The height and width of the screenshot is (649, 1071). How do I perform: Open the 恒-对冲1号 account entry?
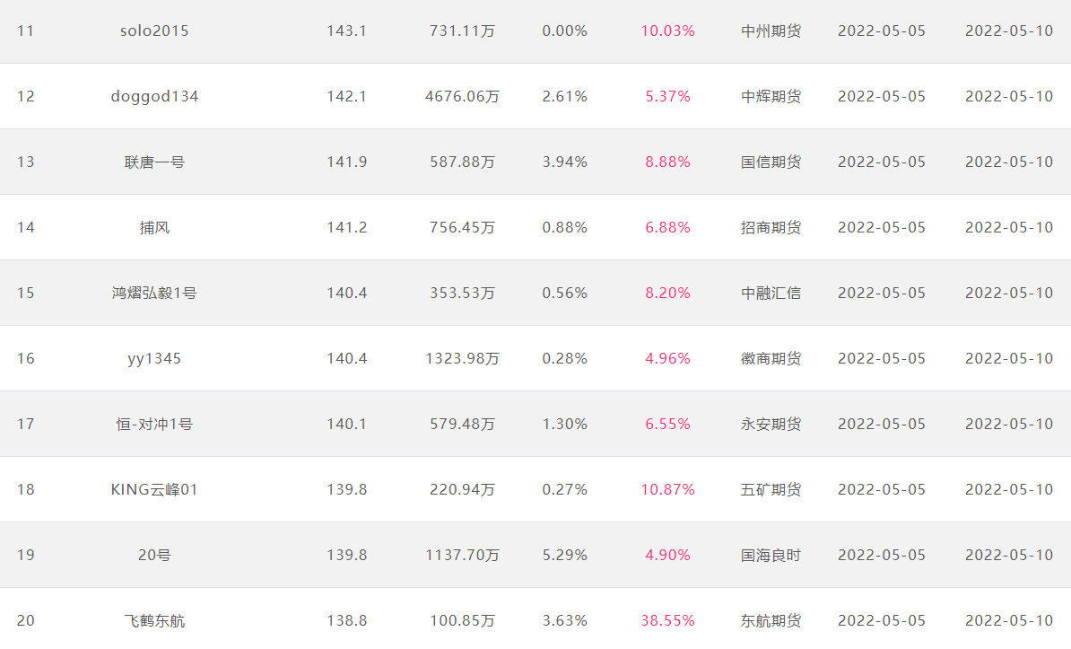(154, 424)
